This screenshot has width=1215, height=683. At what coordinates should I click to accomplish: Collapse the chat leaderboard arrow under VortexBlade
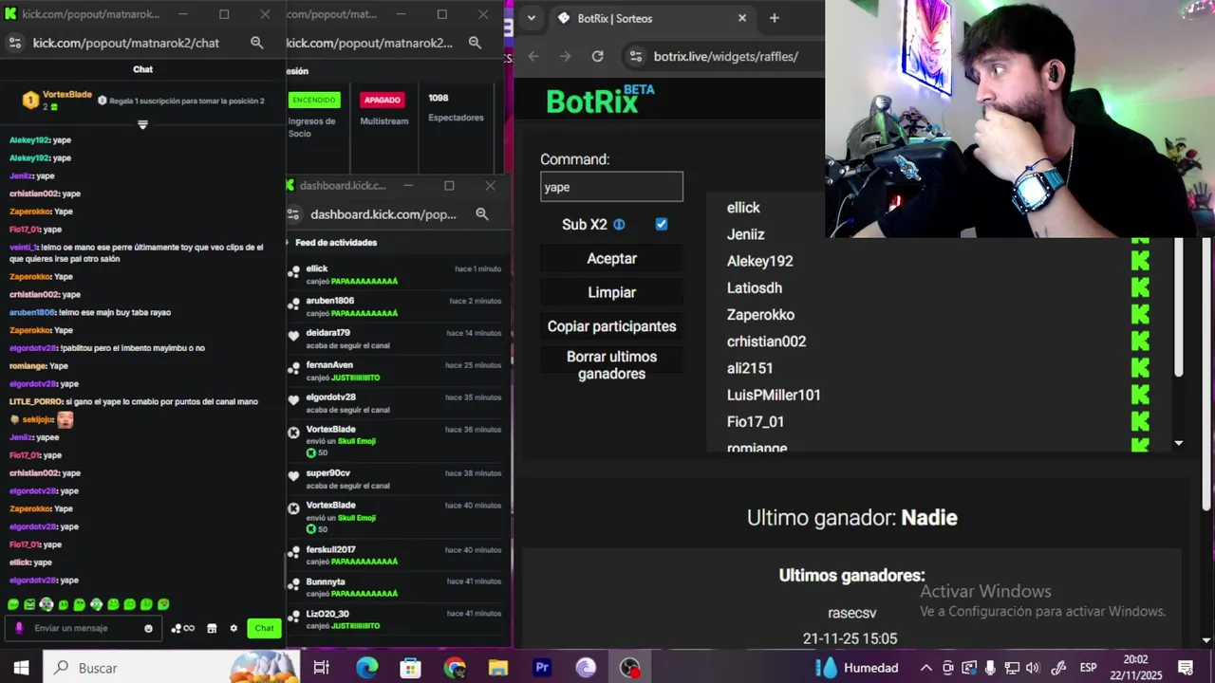point(142,125)
